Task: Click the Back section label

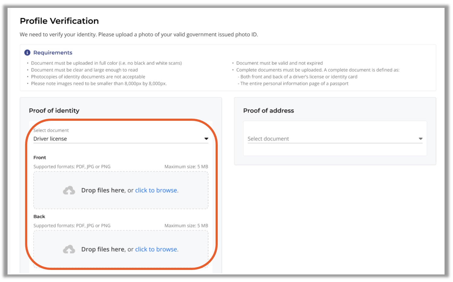Action: [39, 216]
